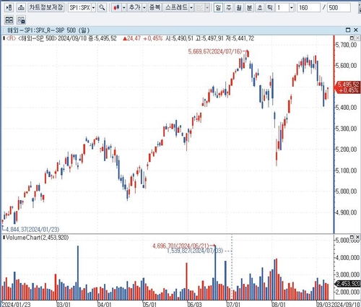This screenshot has width=361, height=307.
Task: Switch to monthly (월) period
Action: click(239, 8)
